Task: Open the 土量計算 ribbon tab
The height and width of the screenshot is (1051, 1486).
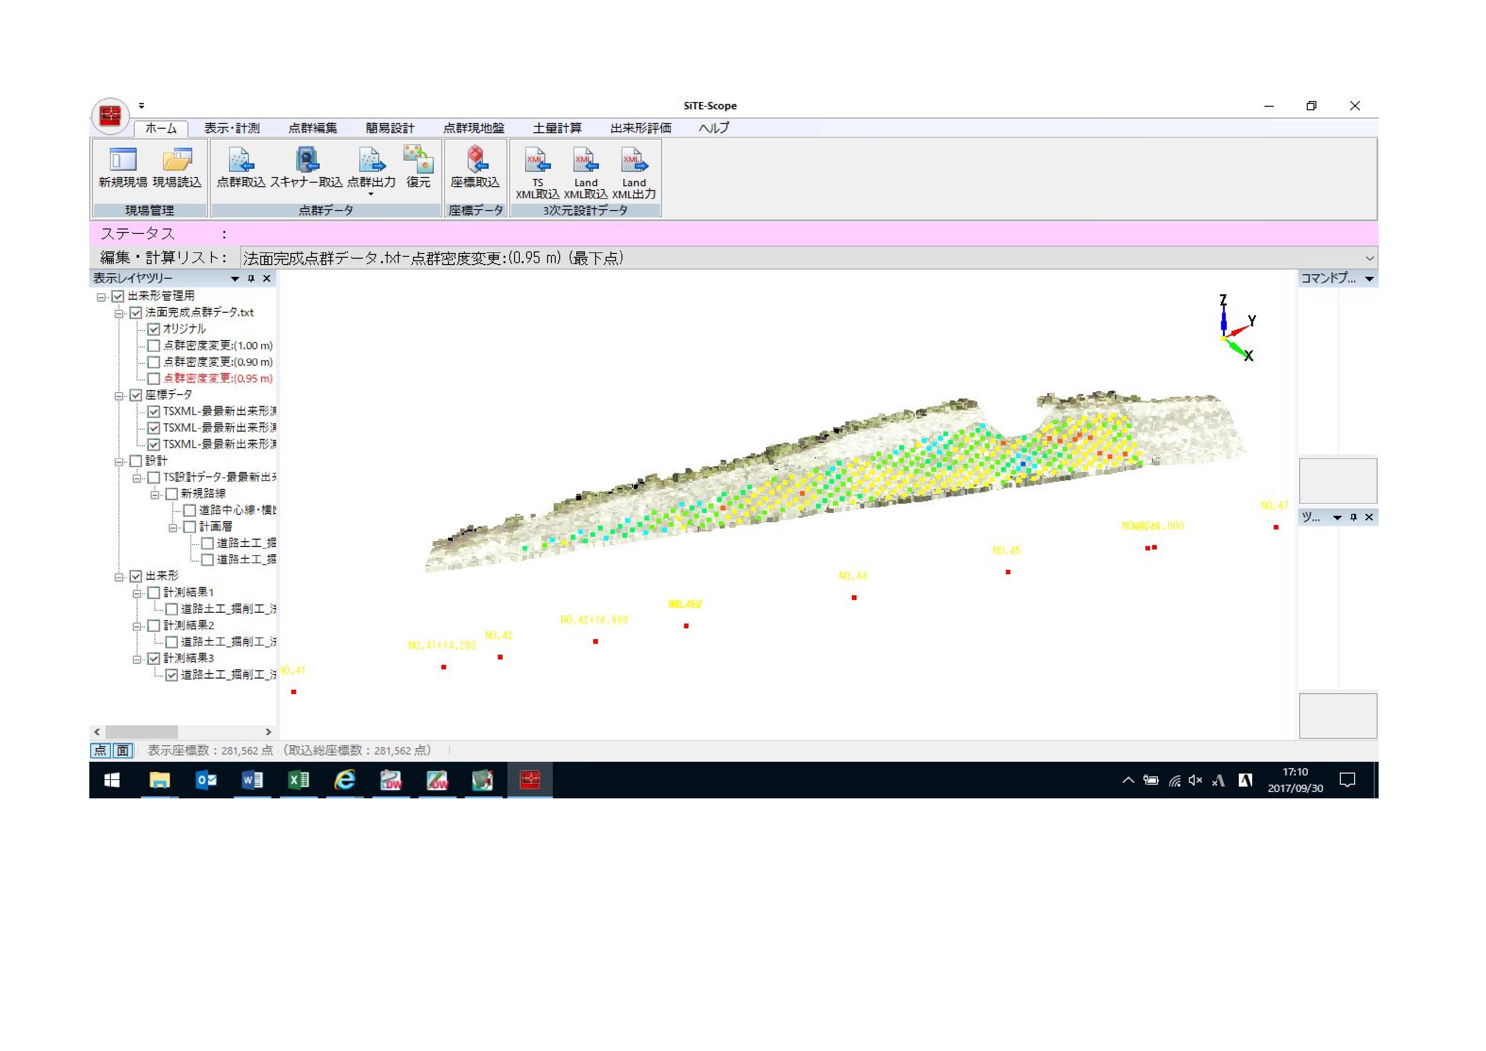Action: (557, 128)
